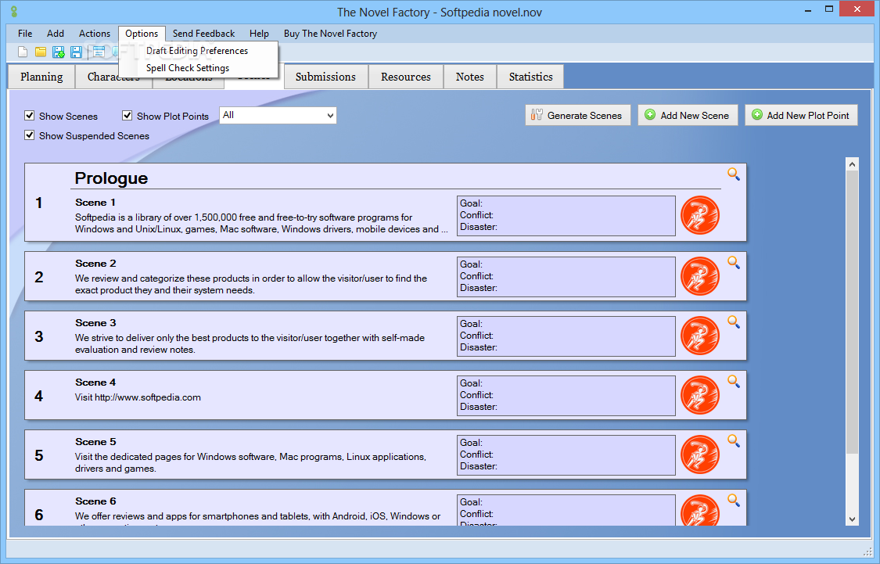Choose Draft Editing Preferences from Options
Screen dimensions: 880x564
[197, 51]
